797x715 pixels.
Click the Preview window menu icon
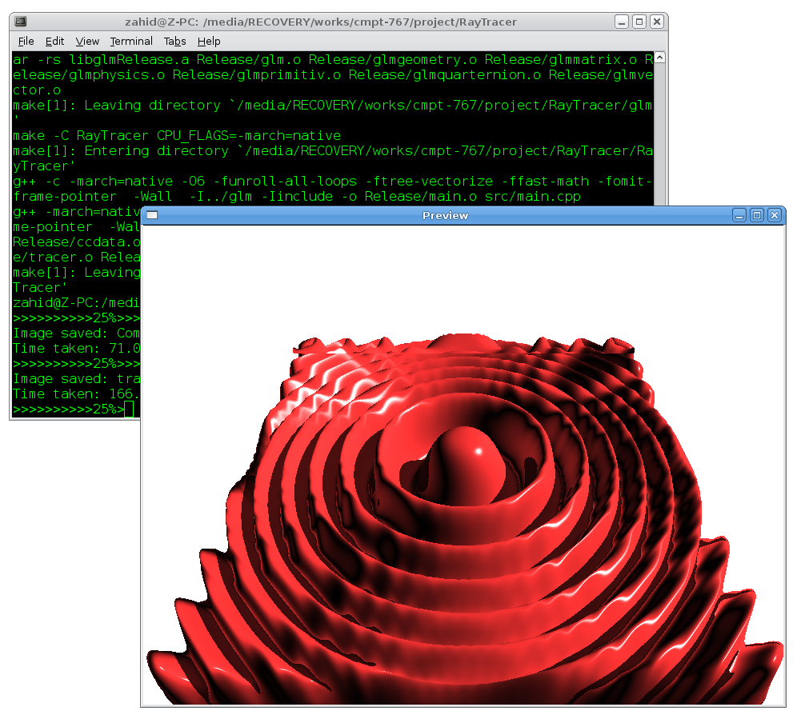(x=152, y=215)
